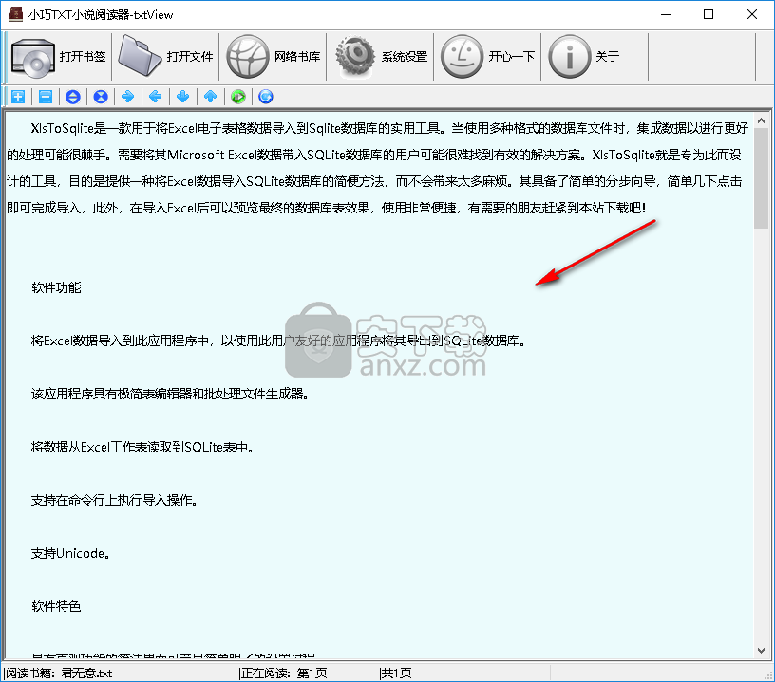Click the vertical scrollbar thumb
Viewport: 775px width, 682px height.
point(761,178)
